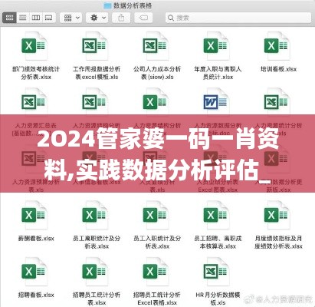Select the 公司人力成本分析表(siow).xls file icon

[156, 46]
